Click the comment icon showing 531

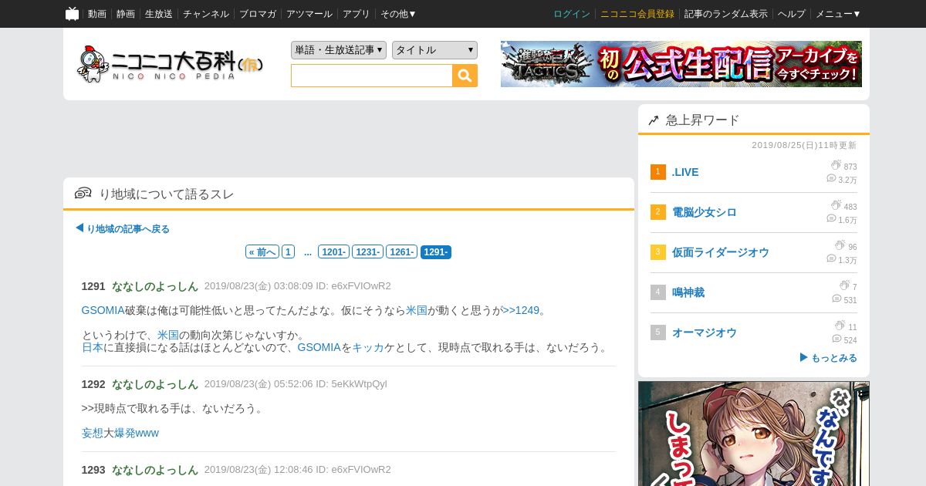[x=836, y=299]
